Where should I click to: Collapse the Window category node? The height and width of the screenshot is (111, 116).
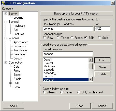point(6,38)
